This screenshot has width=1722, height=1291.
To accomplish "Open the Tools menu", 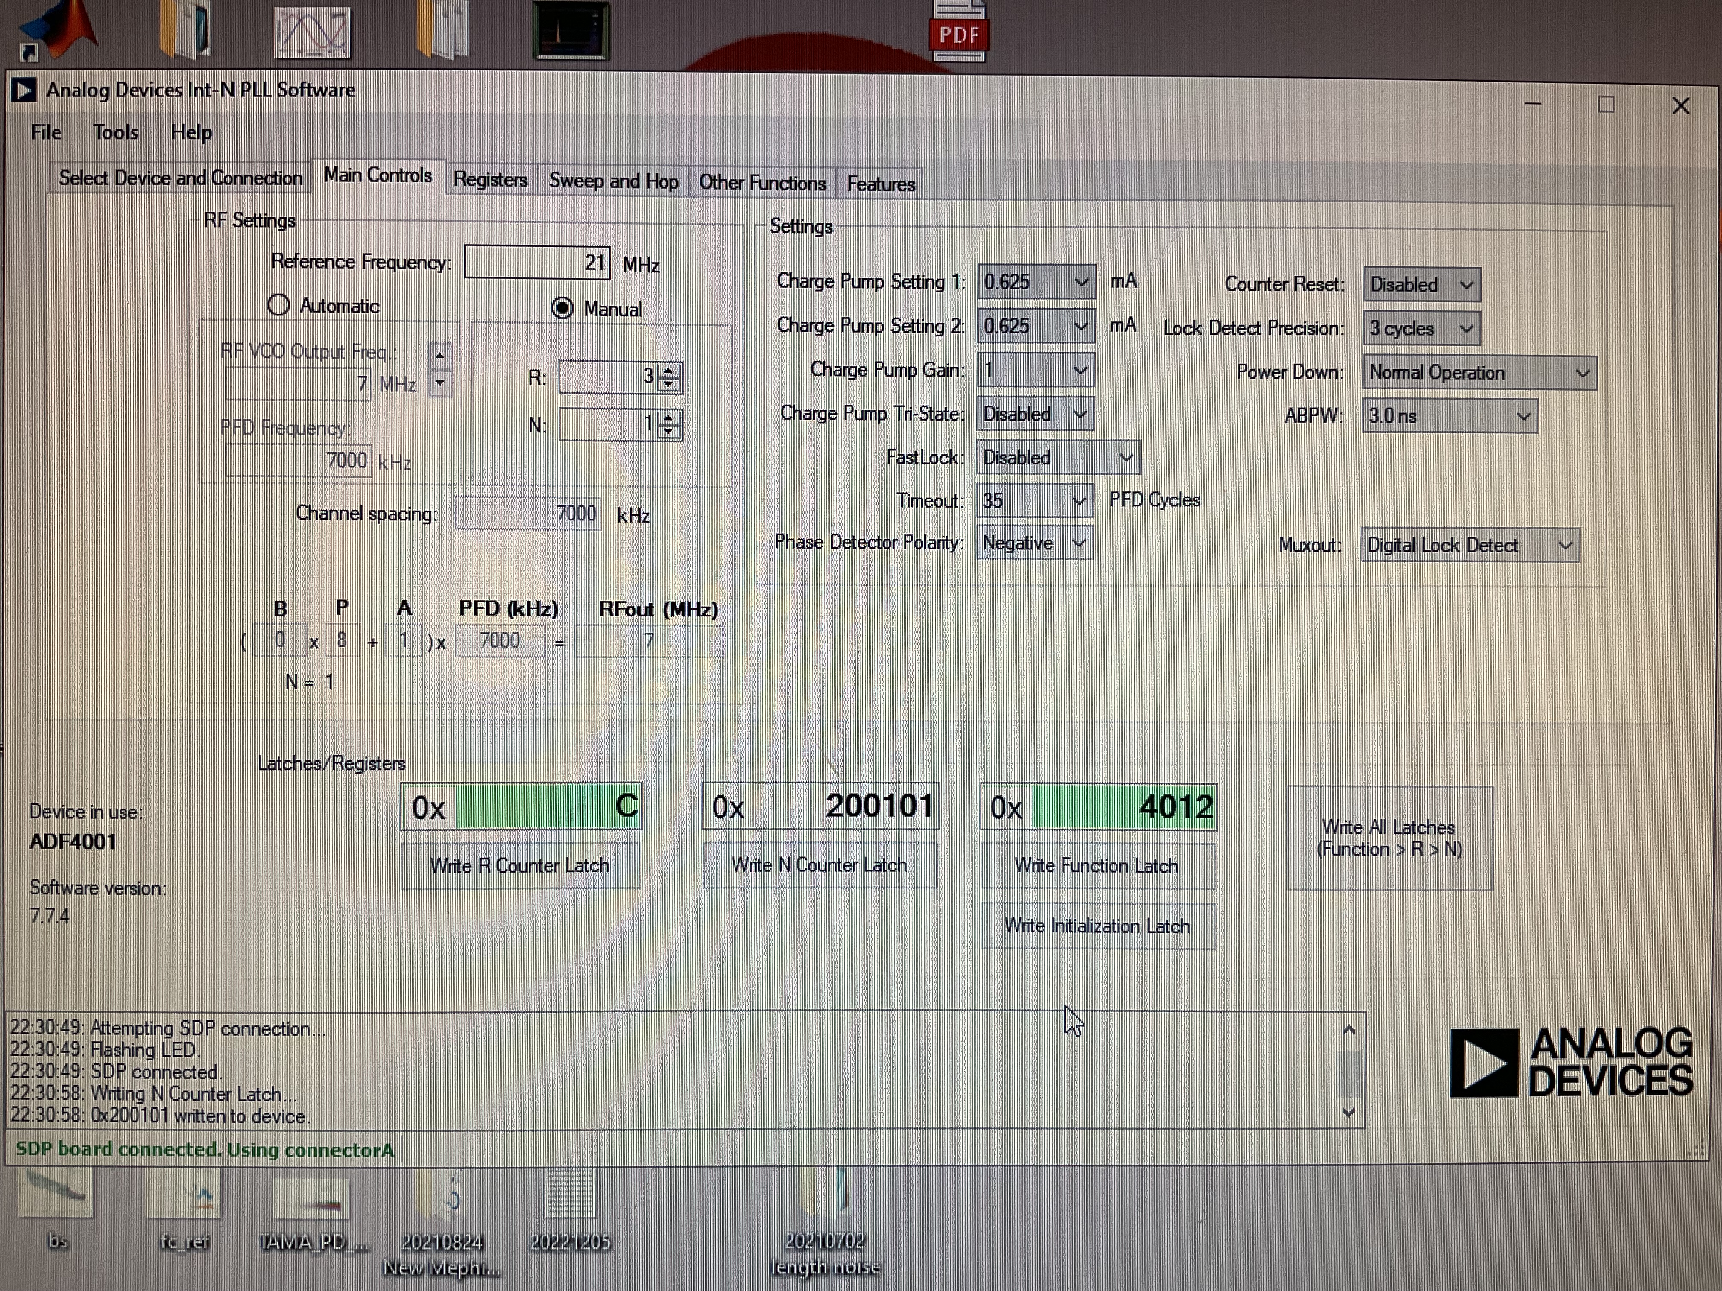I will click(116, 132).
